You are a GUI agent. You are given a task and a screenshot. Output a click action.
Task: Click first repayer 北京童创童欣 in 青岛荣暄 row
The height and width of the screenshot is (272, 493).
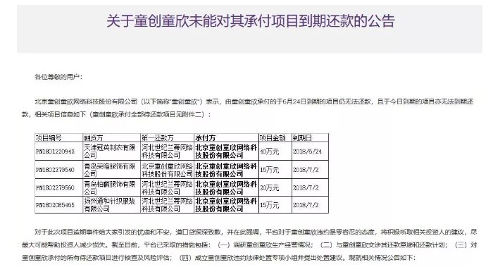click(x=168, y=170)
